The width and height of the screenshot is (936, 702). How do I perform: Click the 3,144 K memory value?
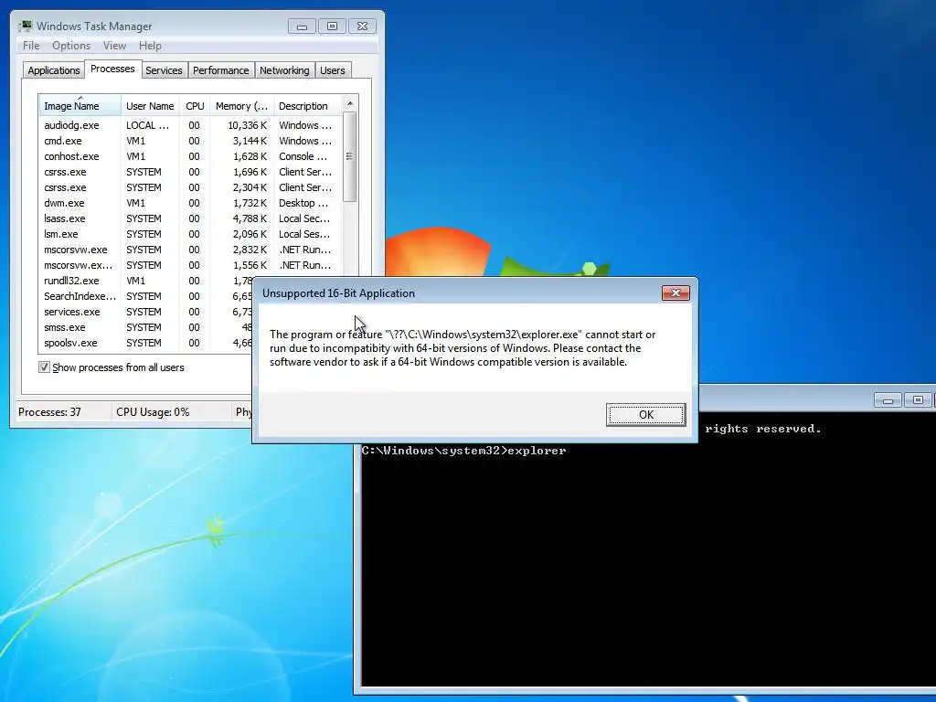click(250, 141)
